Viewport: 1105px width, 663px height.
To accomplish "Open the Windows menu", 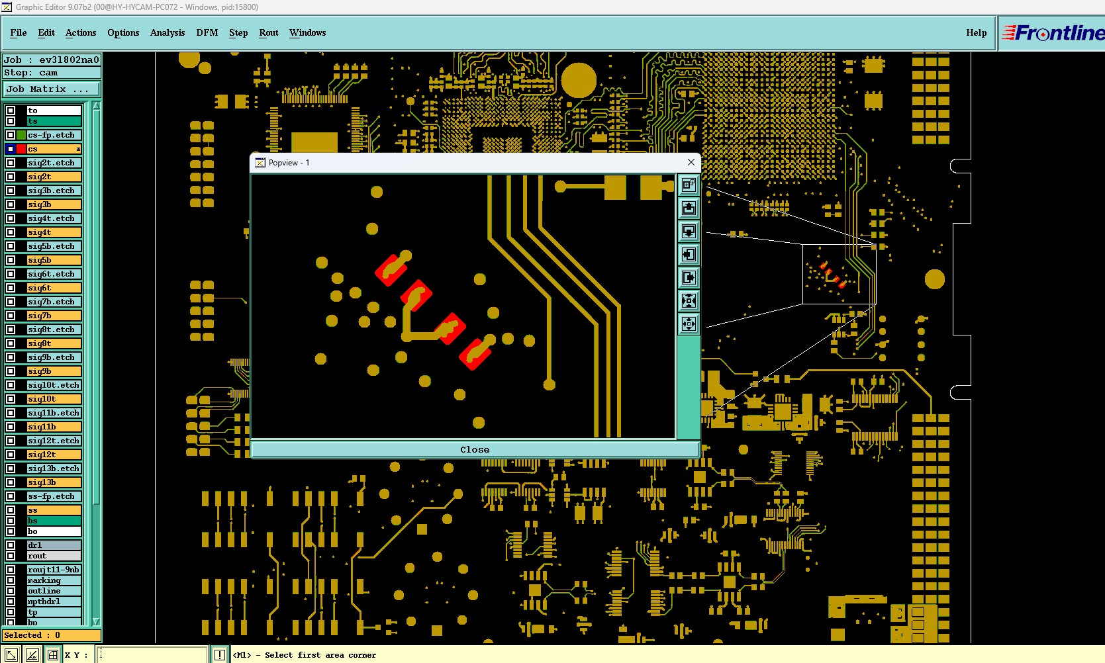I will 308,32.
